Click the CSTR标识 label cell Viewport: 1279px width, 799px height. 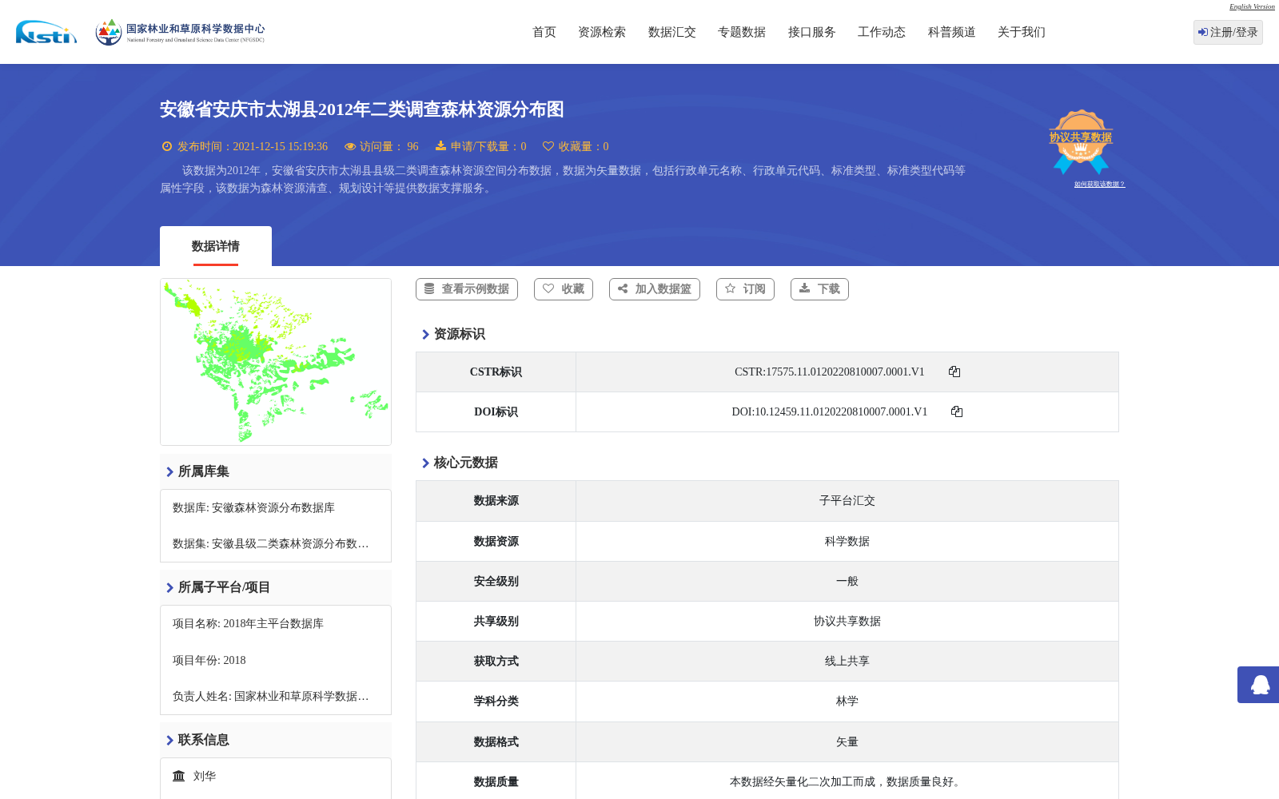click(x=496, y=372)
